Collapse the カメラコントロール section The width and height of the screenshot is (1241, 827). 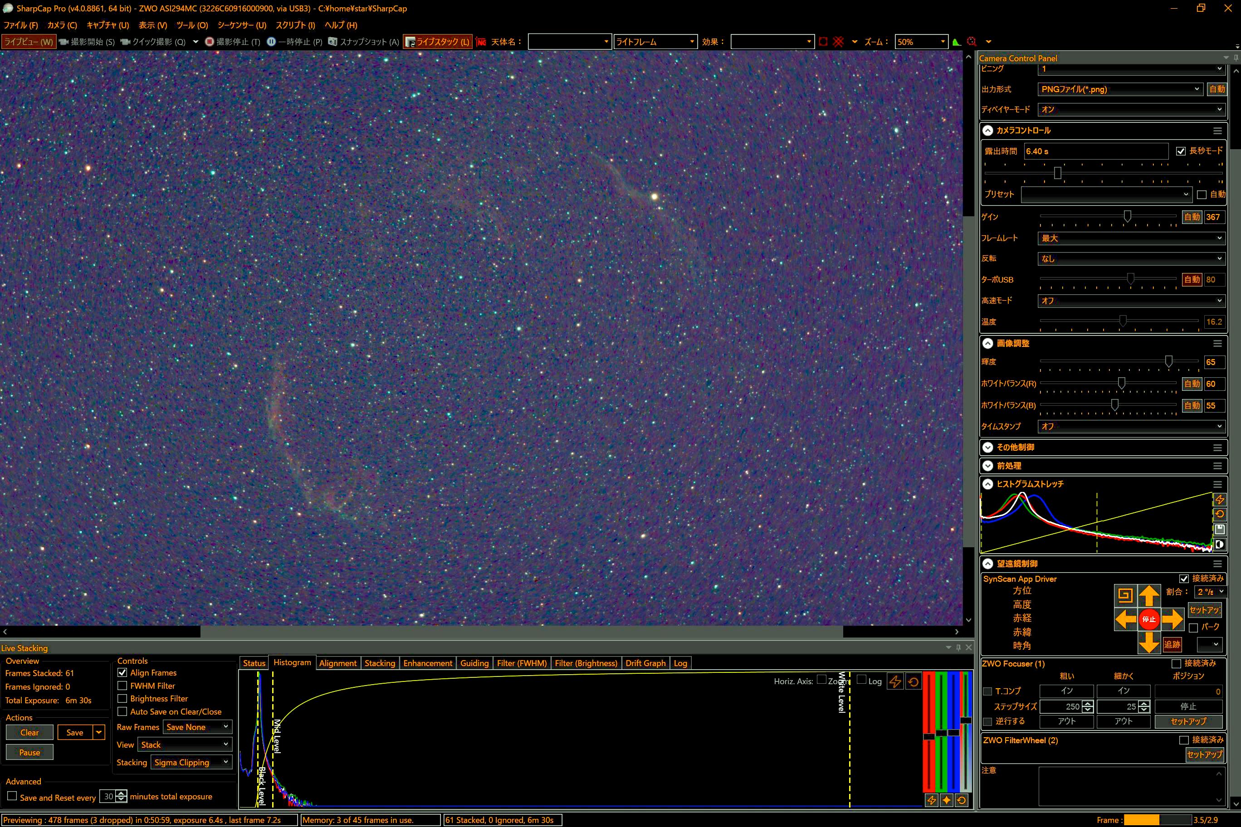pyautogui.click(x=988, y=130)
